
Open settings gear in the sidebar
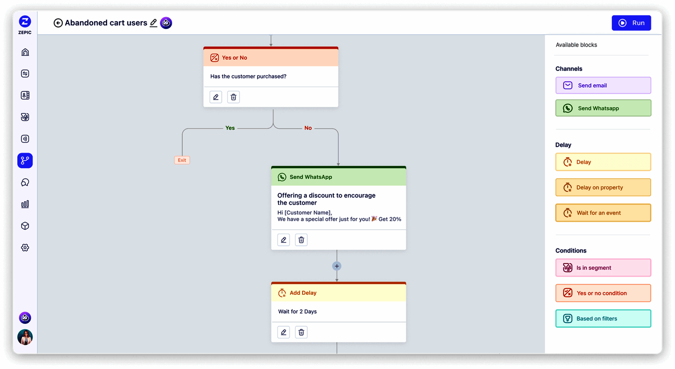[25, 248]
